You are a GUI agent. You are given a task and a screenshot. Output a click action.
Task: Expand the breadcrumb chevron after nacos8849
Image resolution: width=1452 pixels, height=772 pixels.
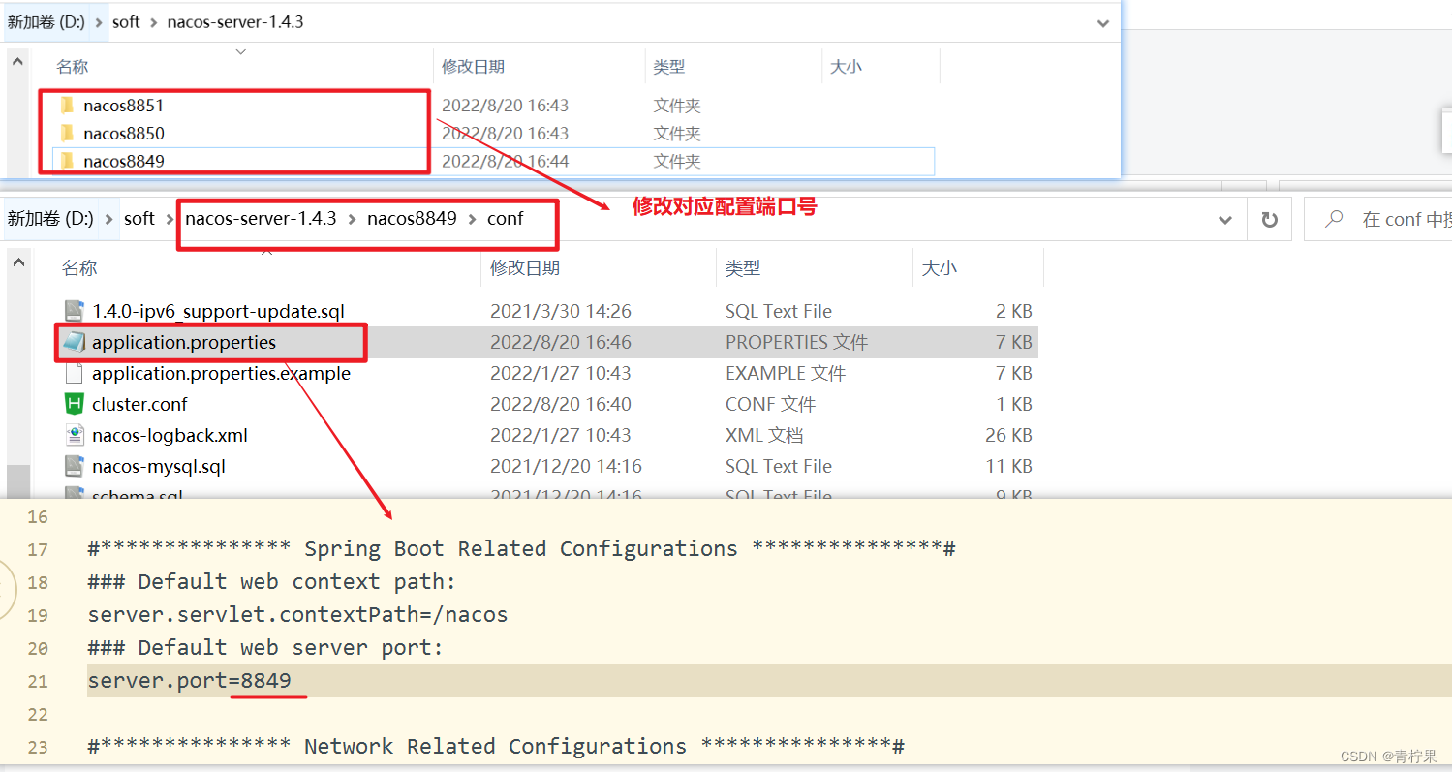pyautogui.click(x=473, y=218)
